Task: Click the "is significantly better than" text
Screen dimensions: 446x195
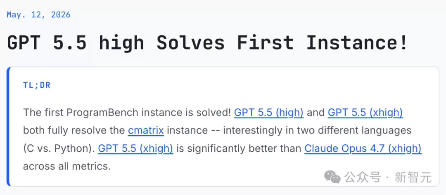Action: 239,148
